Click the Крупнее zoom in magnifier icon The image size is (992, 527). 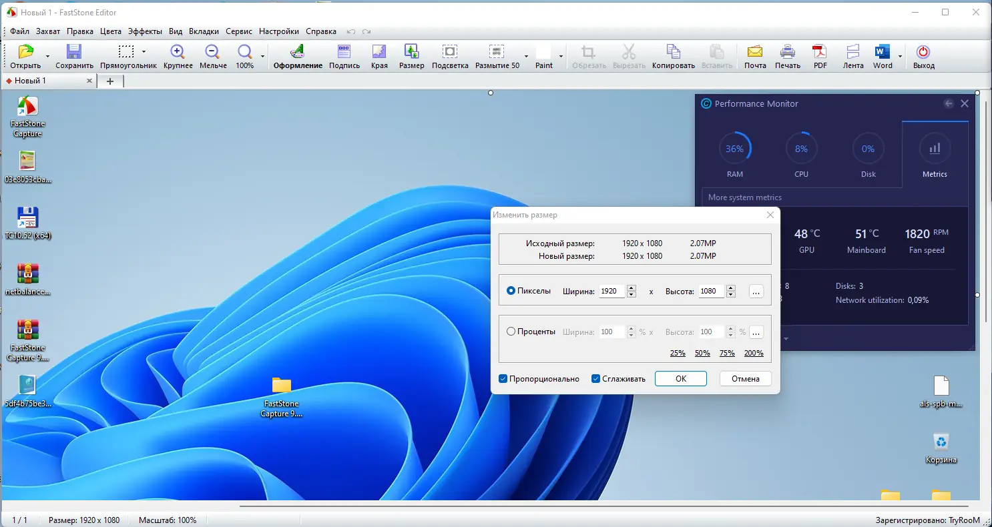pos(178,53)
